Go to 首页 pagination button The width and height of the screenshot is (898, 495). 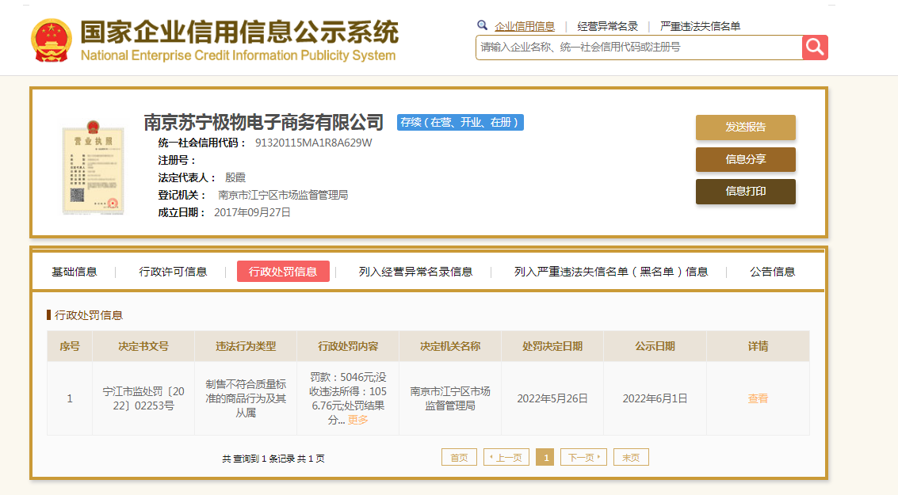460,458
